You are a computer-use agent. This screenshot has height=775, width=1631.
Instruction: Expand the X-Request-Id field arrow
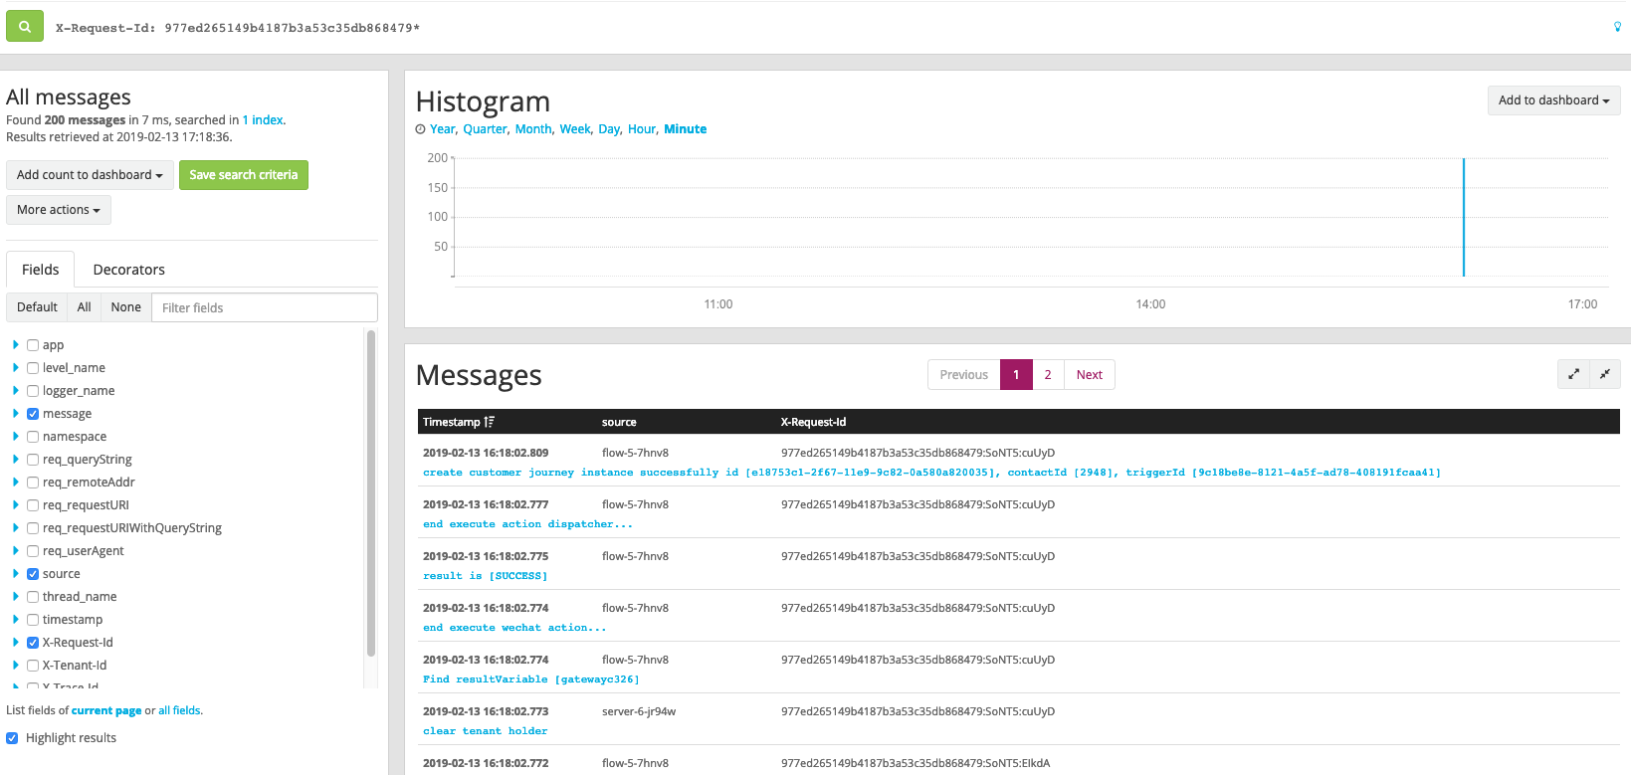coord(16,643)
